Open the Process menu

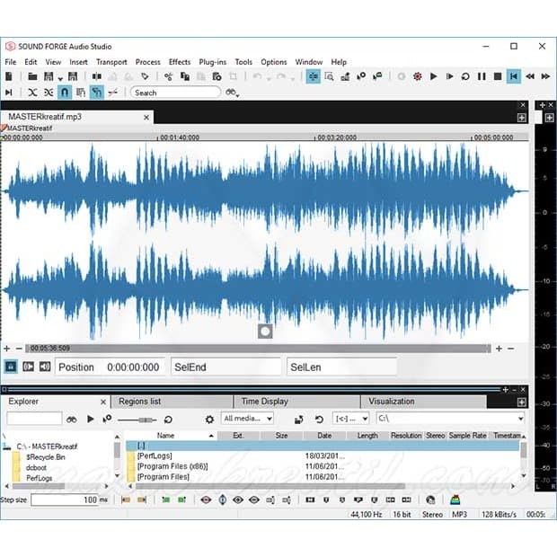pos(147,62)
